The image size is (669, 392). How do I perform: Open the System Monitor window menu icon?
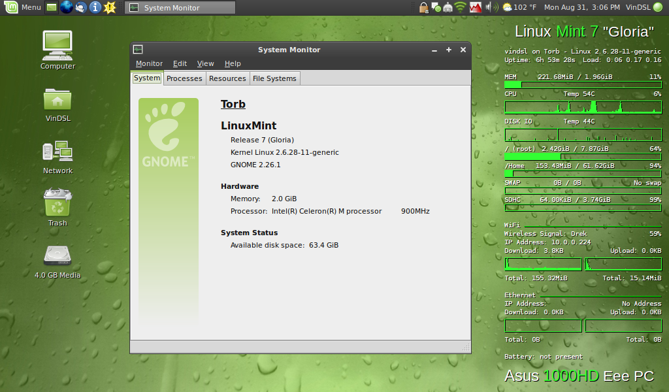[138, 50]
